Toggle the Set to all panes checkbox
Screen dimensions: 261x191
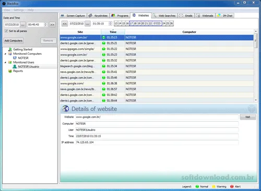(x=6, y=31)
